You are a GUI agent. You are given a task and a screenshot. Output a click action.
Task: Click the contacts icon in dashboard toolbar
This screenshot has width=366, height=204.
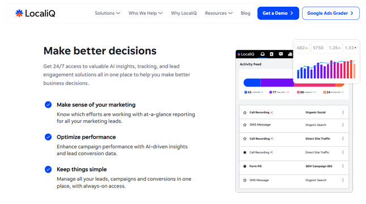pos(271,54)
